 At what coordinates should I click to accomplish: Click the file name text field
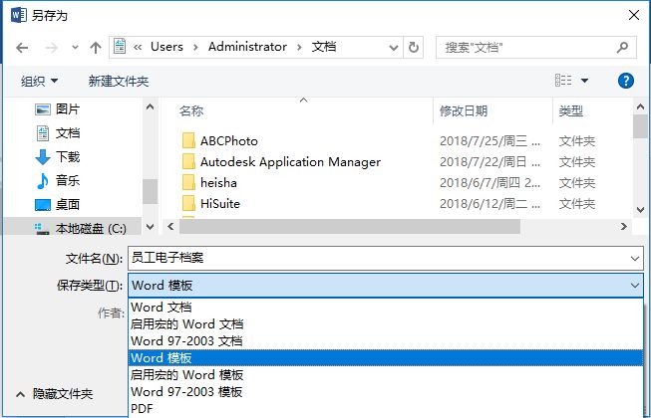[379, 259]
